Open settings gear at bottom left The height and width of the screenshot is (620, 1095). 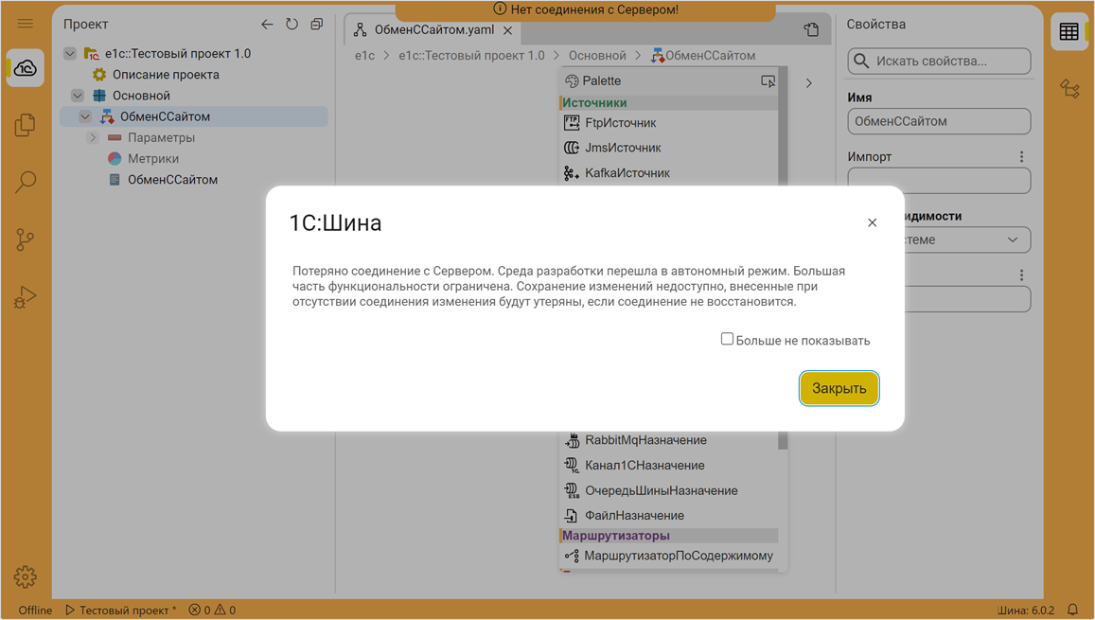[x=25, y=576]
